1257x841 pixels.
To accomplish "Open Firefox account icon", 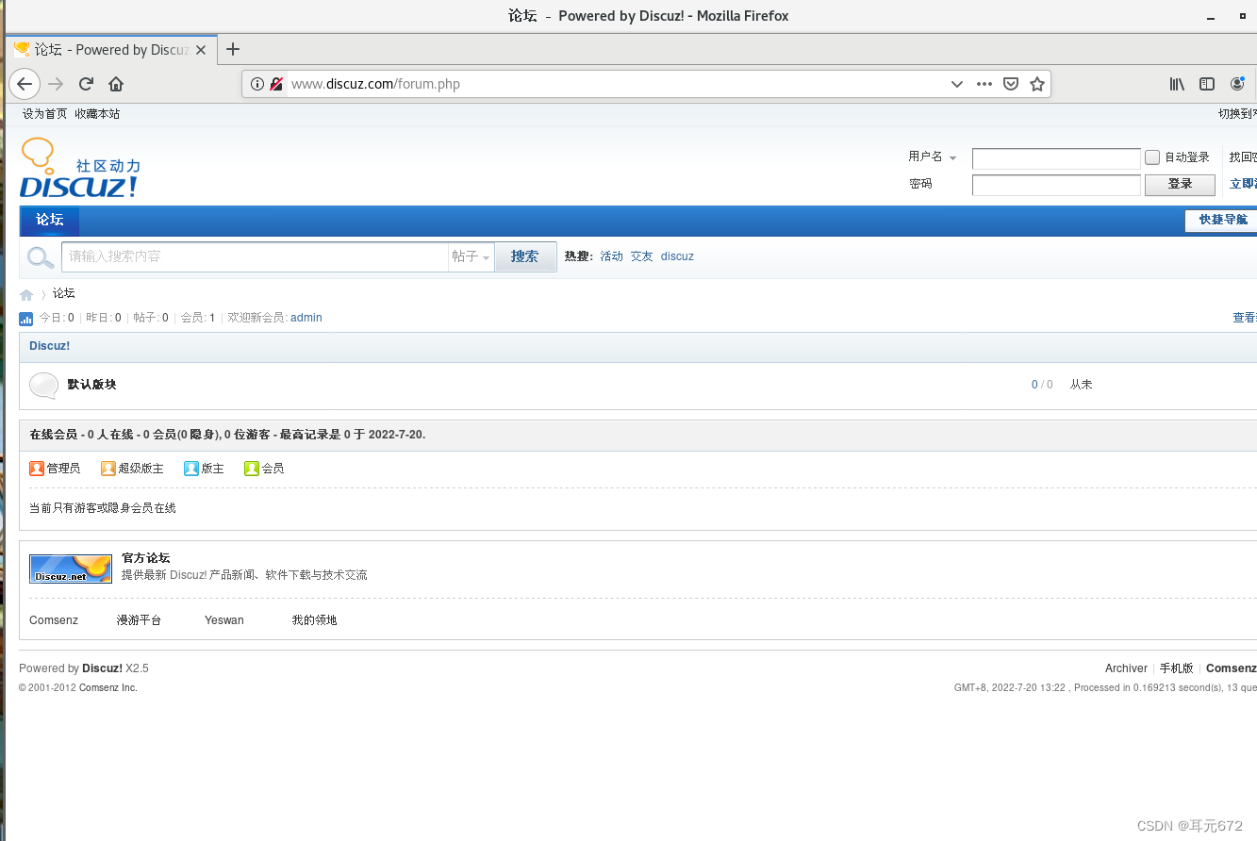I will coord(1237,84).
